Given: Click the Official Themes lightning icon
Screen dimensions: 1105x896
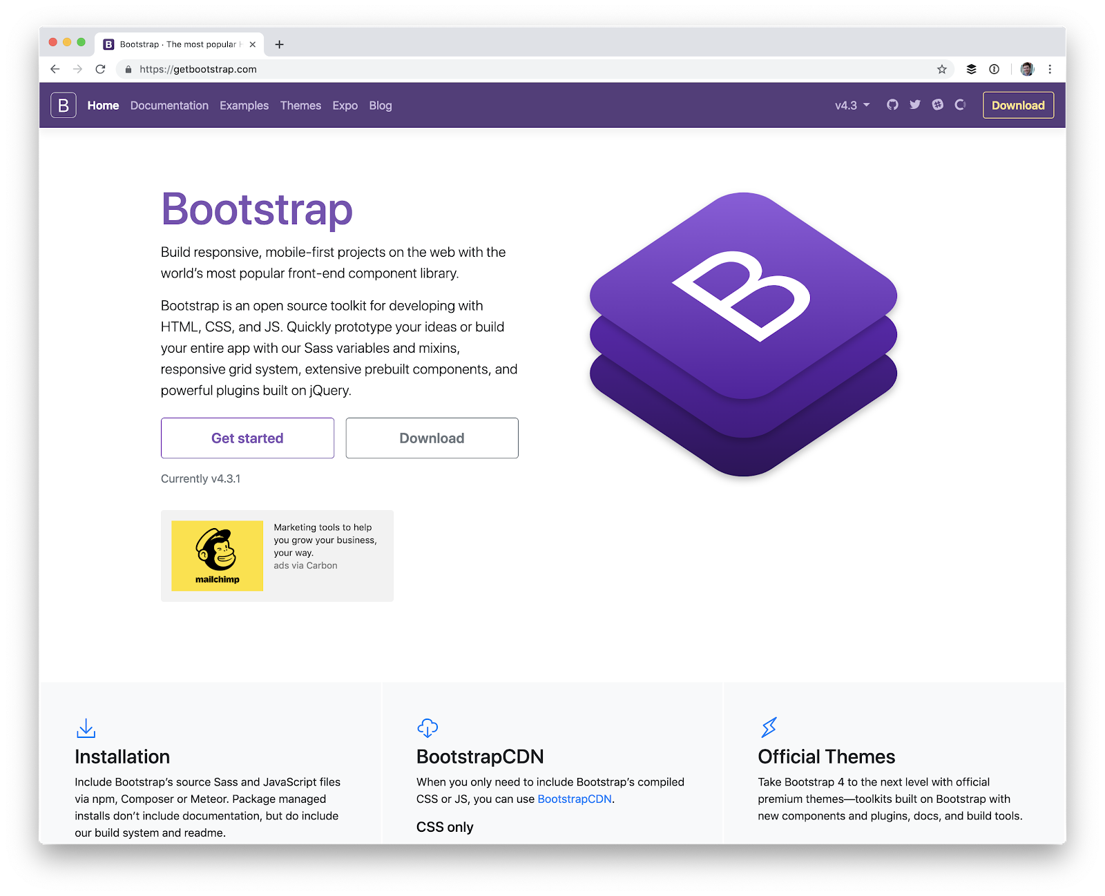Looking at the screenshot, I should click(769, 727).
